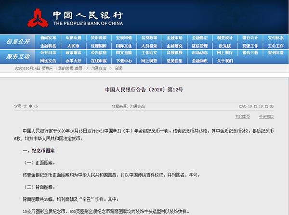Click the 打印本页 print link
Image resolution: width=289 pixels, height=215 pixels.
click(x=243, y=116)
